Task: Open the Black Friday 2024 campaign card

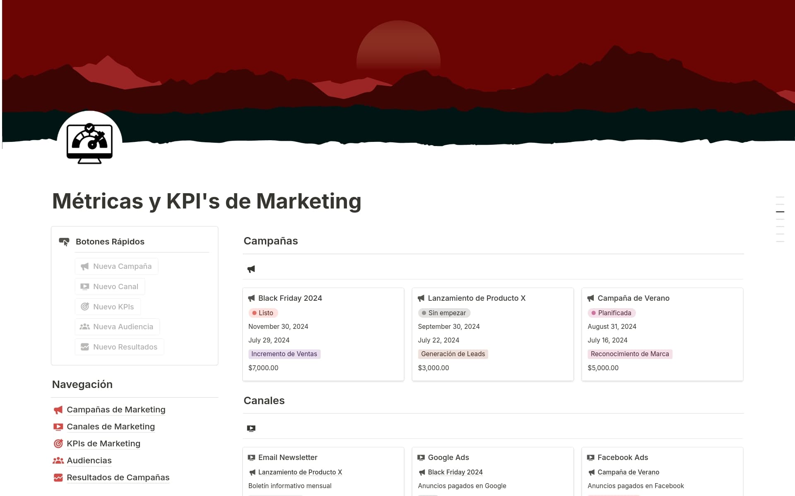Action: click(x=290, y=298)
